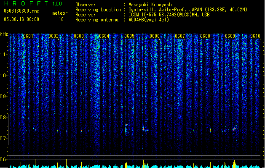
Task: Click the kHz axis unit label
Action: click(x=4, y=34)
